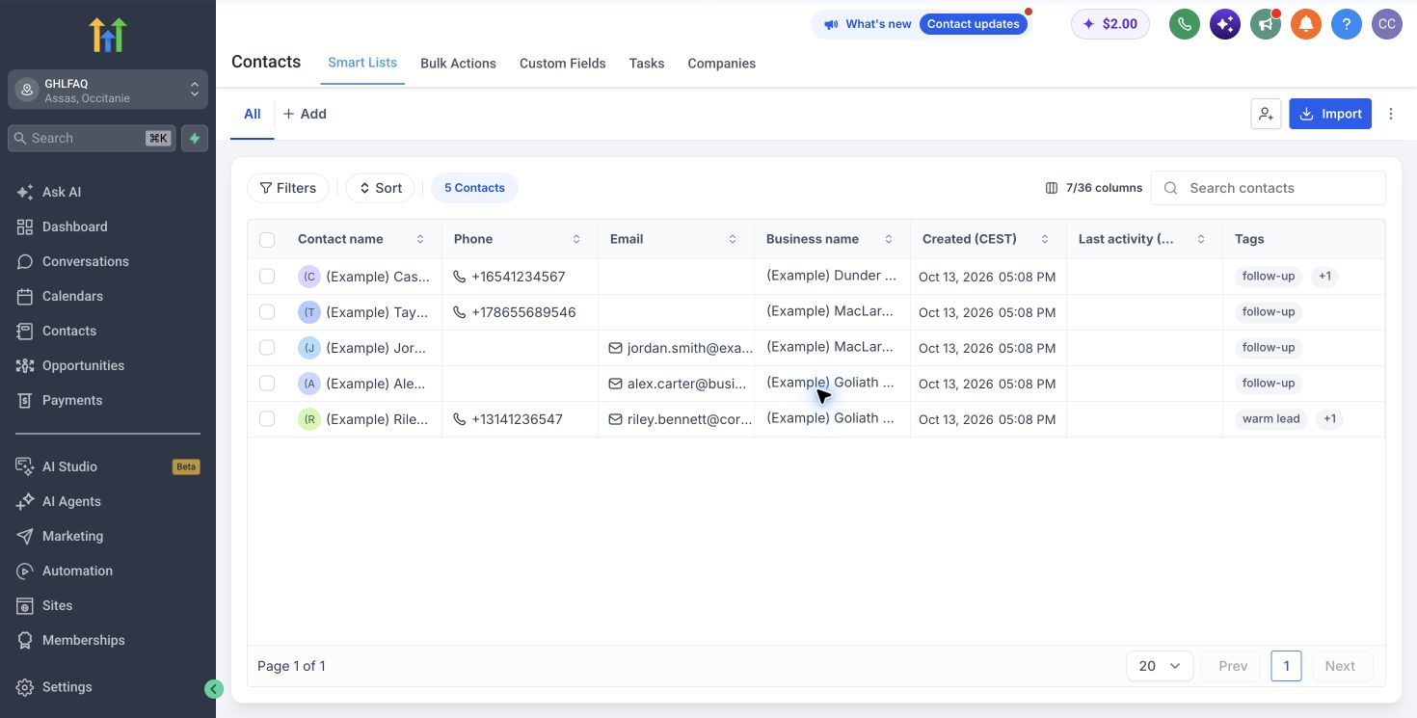Click the blue Import button
Screen dimensions: 1417x718
point(1330,114)
